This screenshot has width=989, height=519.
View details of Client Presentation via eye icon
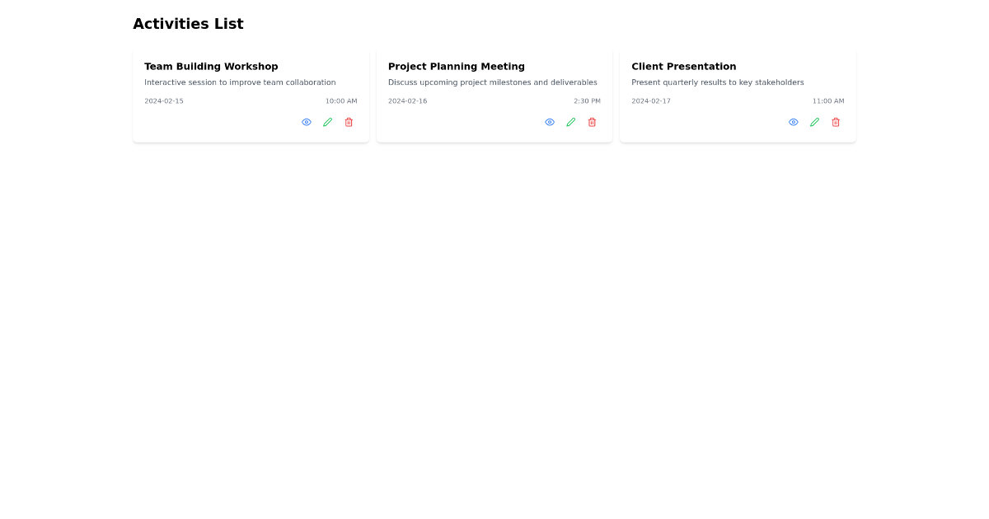(793, 122)
